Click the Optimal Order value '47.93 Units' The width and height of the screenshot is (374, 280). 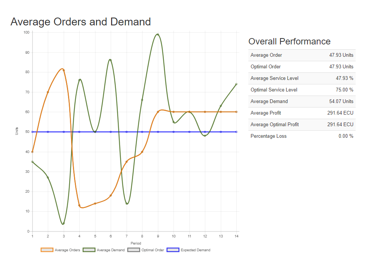pyautogui.click(x=341, y=67)
